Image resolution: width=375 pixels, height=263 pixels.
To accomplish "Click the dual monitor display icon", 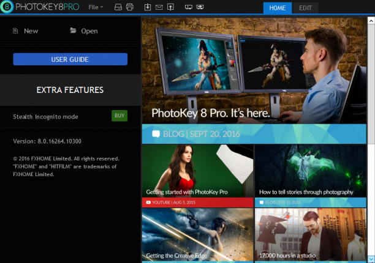I will tap(189, 7).
